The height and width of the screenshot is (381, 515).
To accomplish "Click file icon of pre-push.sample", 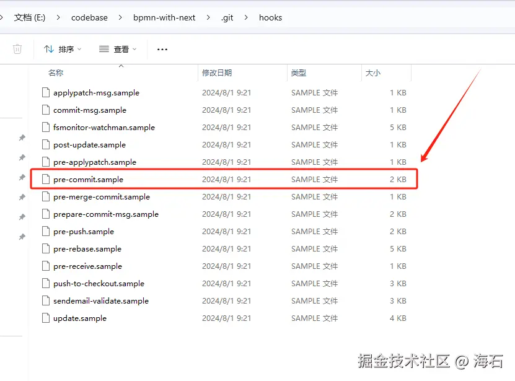I will pos(46,231).
